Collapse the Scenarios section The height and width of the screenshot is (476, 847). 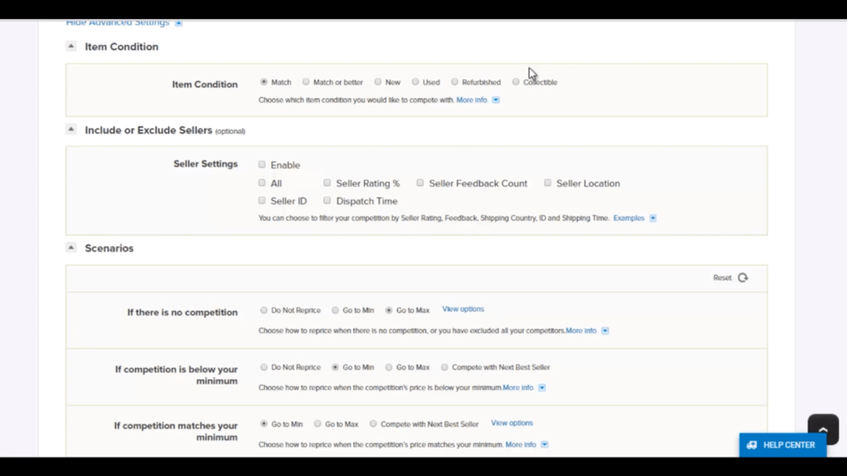coord(71,248)
